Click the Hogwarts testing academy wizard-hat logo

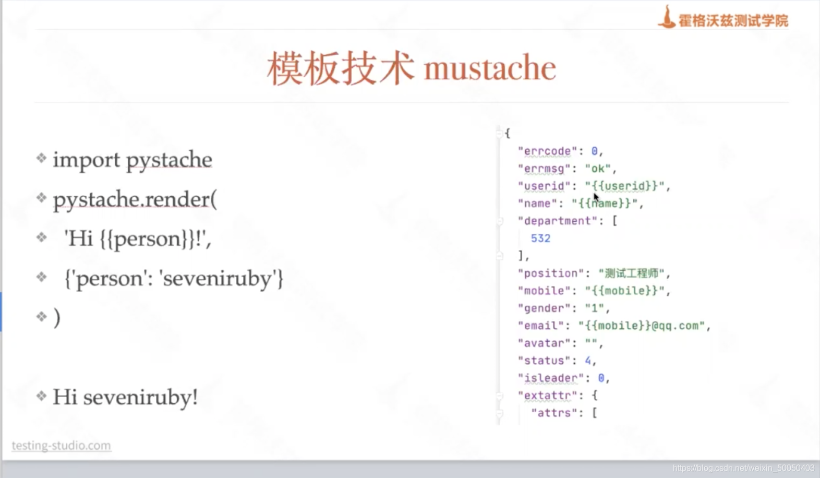coord(667,17)
